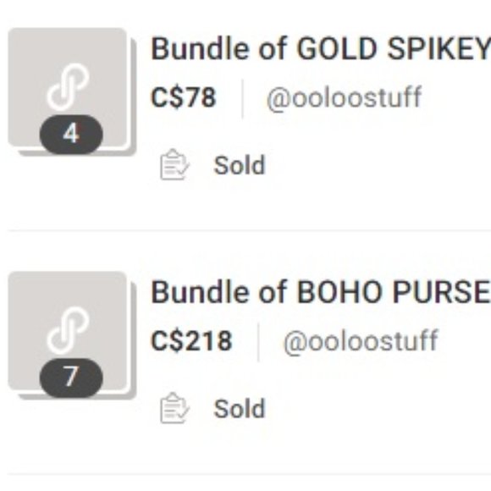Click the C$218 price
491x491 pixels.
click(191, 341)
